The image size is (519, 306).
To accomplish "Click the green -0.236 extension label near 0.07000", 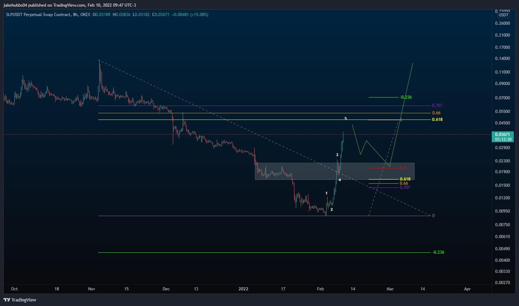I will [x=405, y=97].
